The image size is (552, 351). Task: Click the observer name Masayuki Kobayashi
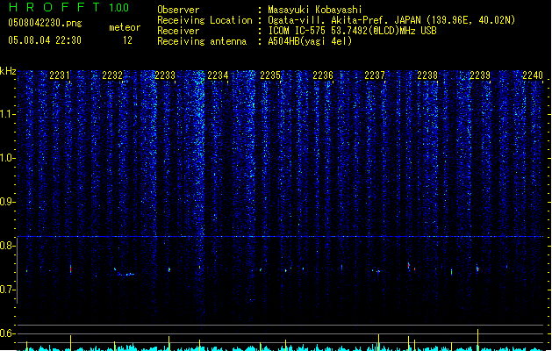314,10
